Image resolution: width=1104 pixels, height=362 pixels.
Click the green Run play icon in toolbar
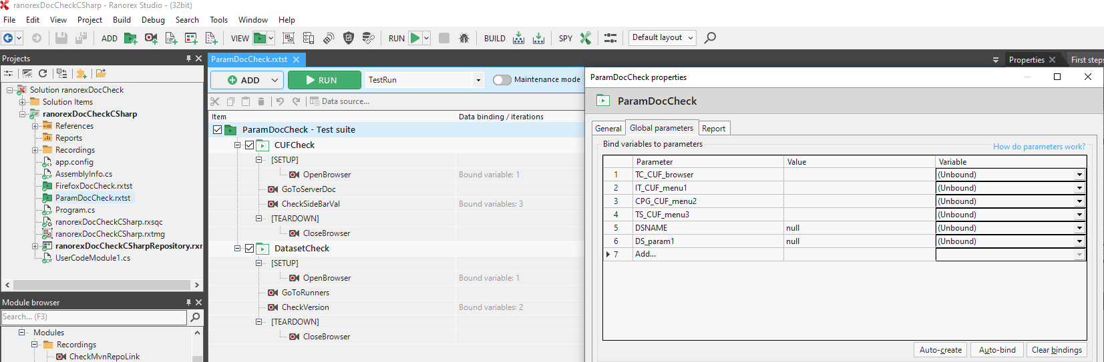click(415, 38)
